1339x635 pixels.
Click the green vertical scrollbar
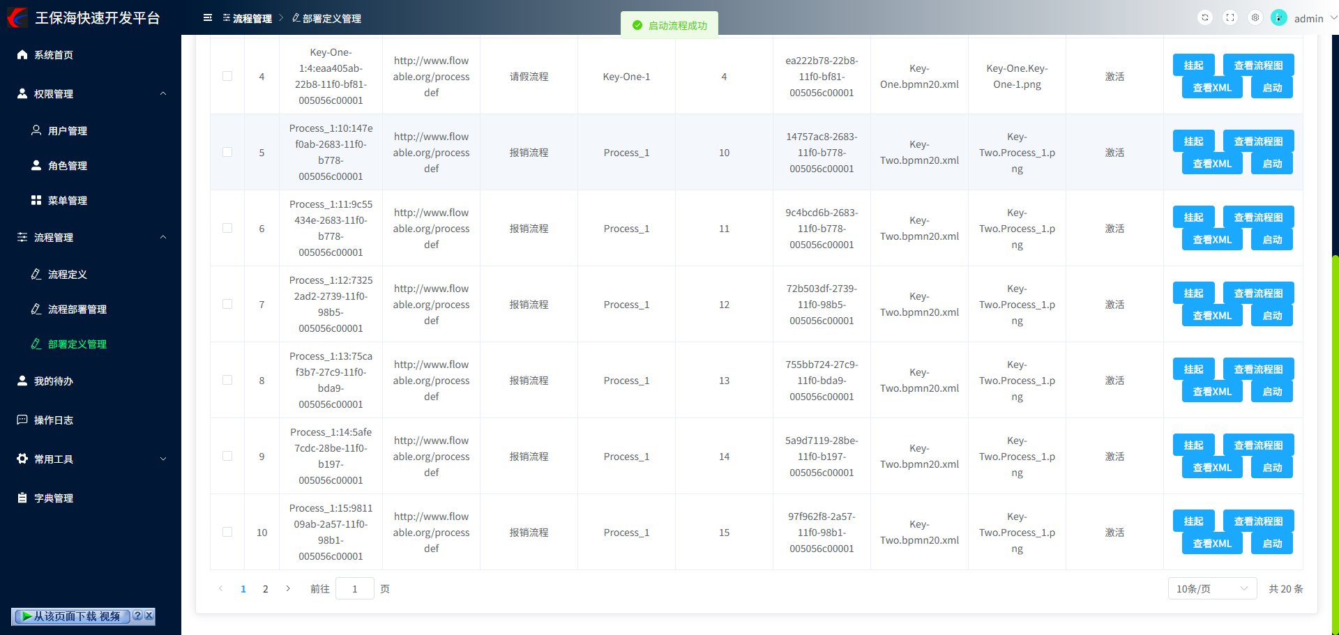(1335, 444)
